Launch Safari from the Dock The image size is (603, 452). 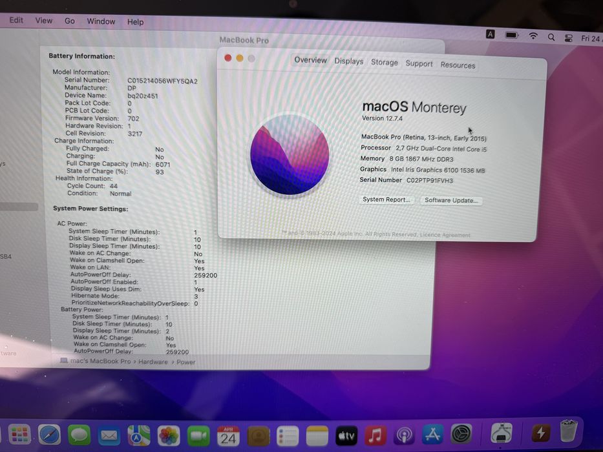coord(49,435)
